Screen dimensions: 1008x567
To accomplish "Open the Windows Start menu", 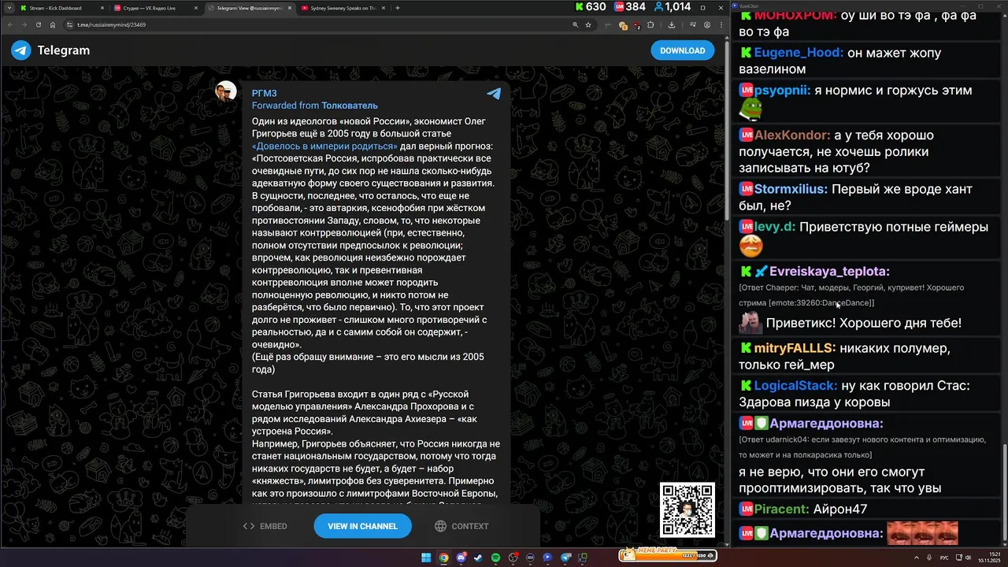I will click(426, 557).
